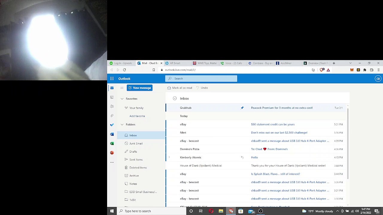The height and width of the screenshot is (215, 383).
Task: Open the People icon in the sidebar
Action: coord(112,106)
